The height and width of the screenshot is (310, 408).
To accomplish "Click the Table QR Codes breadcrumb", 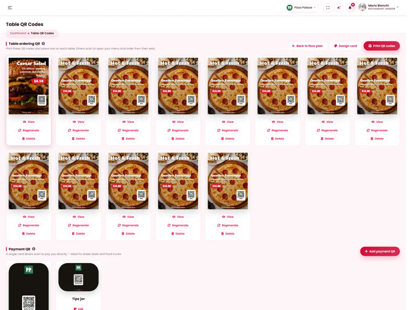I will (42, 33).
